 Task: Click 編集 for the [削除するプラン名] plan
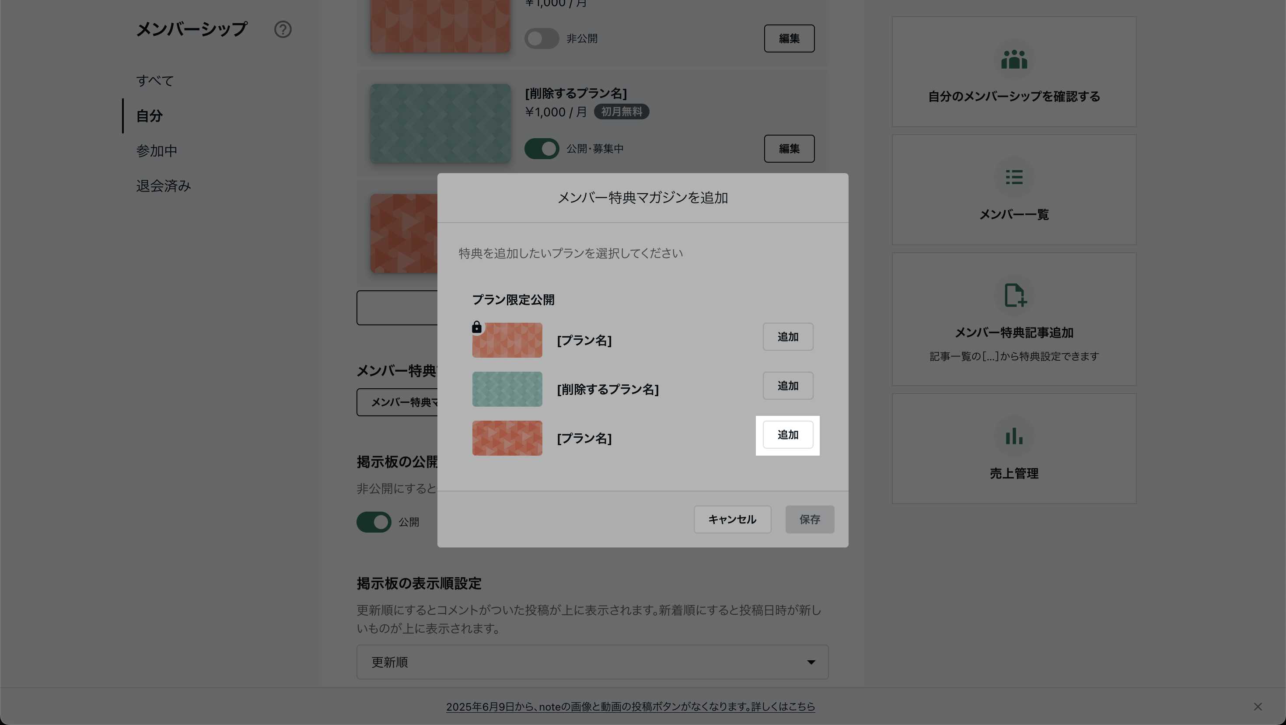[x=789, y=149]
